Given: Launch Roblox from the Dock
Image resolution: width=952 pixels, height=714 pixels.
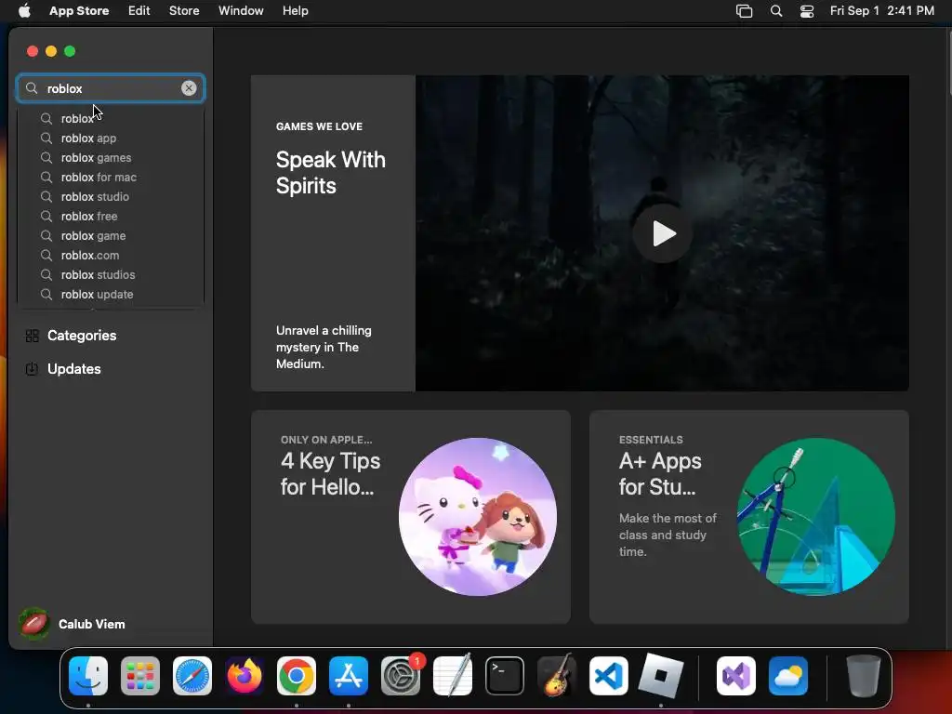Looking at the screenshot, I should 661,675.
